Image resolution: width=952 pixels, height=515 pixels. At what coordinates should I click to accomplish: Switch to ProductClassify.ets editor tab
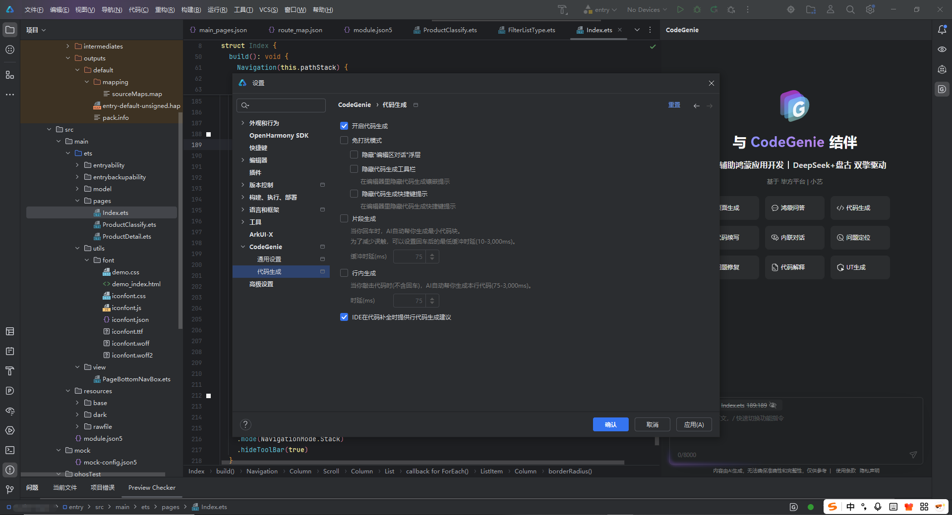tap(445, 30)
